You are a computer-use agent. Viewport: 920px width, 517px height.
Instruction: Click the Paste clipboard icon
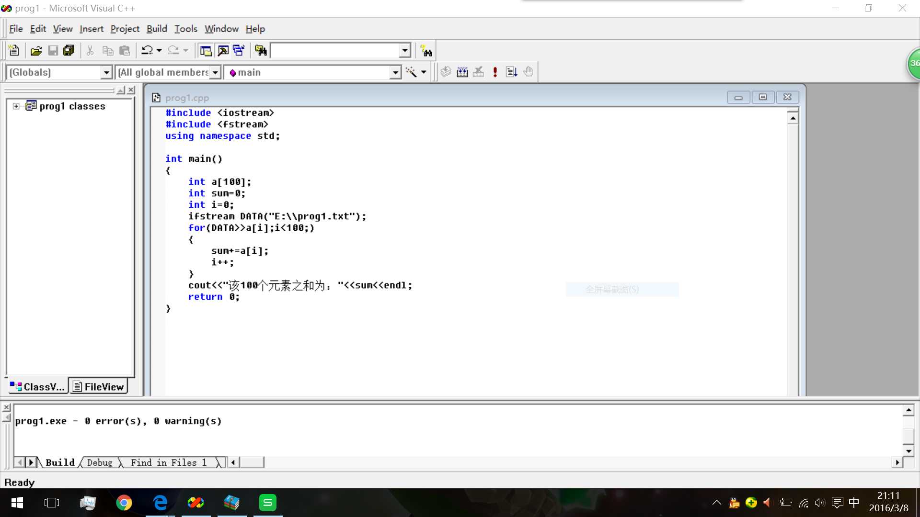(125, 50)
